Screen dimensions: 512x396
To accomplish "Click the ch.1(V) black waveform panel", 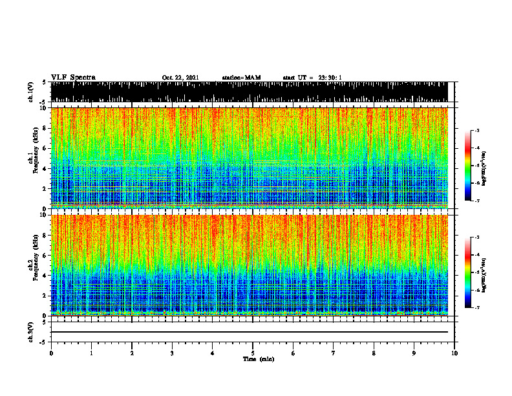I will coord(249,92).
